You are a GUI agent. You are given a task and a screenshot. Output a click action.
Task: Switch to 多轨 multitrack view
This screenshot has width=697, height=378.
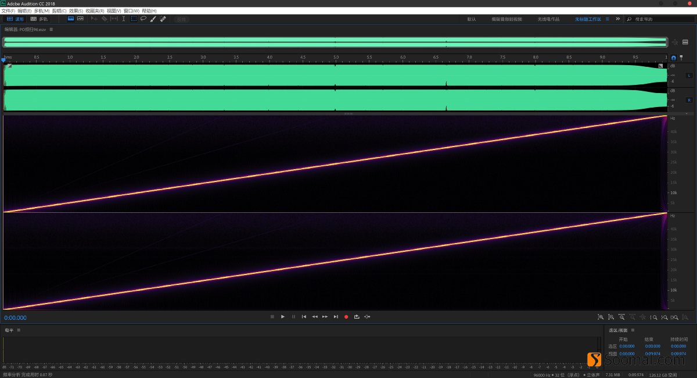click(x=39, y=19)
